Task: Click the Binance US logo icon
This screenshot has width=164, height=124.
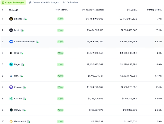Action: [11, 121]
